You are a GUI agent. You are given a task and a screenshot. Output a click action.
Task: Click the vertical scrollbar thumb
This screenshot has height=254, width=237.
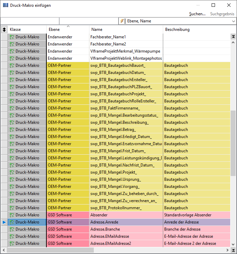point(233,143)
